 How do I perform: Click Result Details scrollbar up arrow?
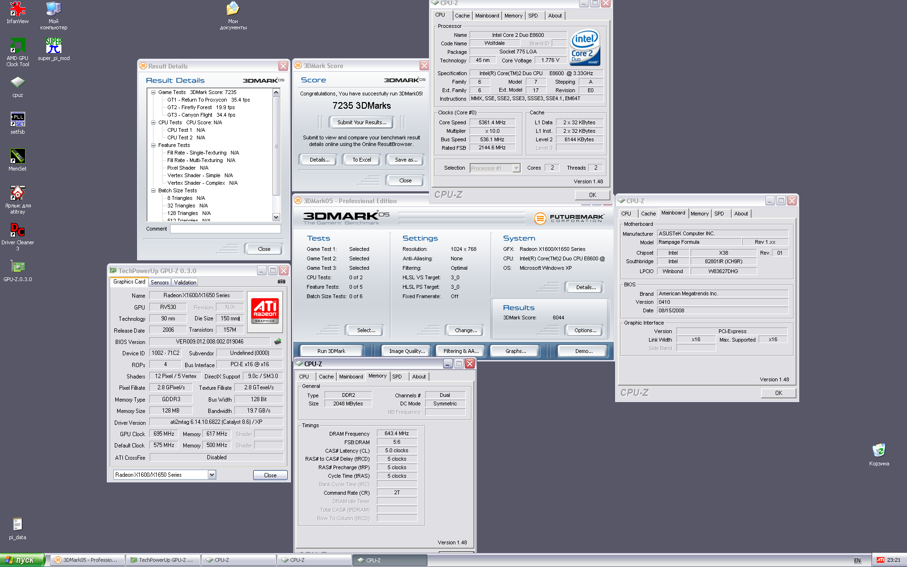(x=276, y=93)
